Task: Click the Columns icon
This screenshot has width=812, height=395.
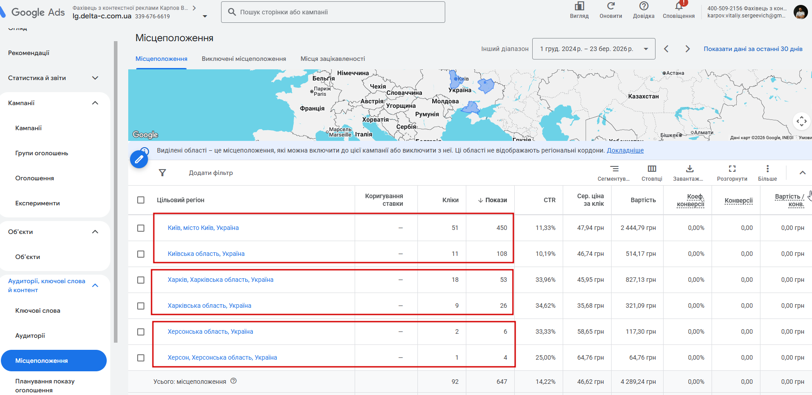Action: click(651, 169)
